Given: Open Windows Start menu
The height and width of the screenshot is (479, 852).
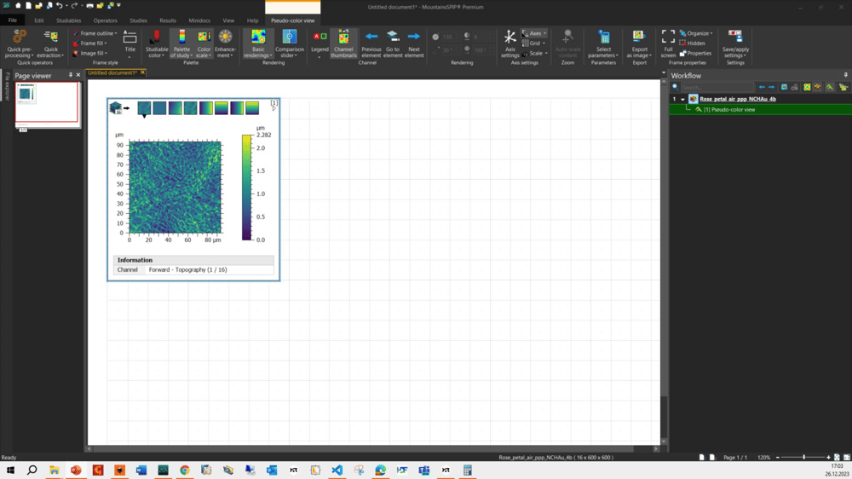Looking at the screenshot, I should click(10, 470).
